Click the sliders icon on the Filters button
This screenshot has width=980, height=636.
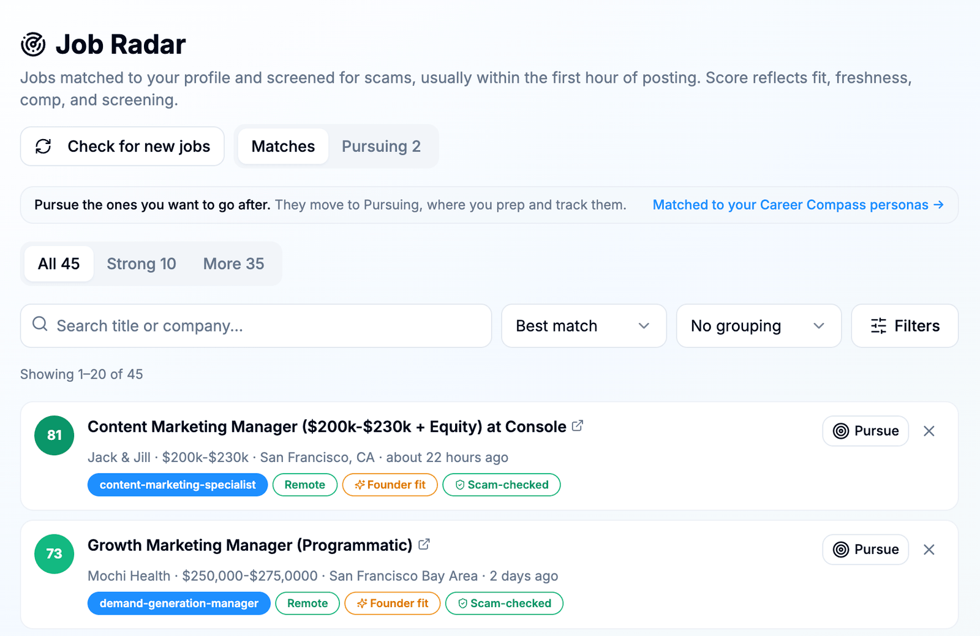tap(878, 326)
